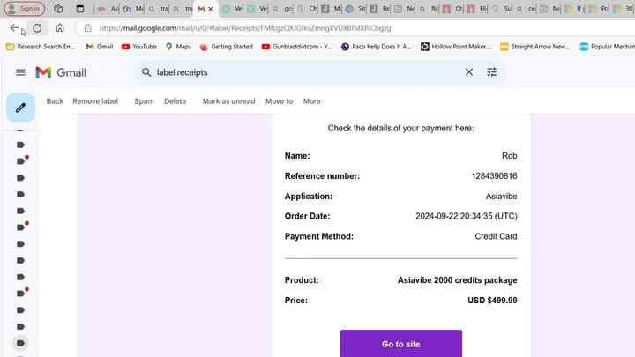Screen dimensions: 635x357
Task: Focus the Gmail search input field
Action: (x=308, y=72)
